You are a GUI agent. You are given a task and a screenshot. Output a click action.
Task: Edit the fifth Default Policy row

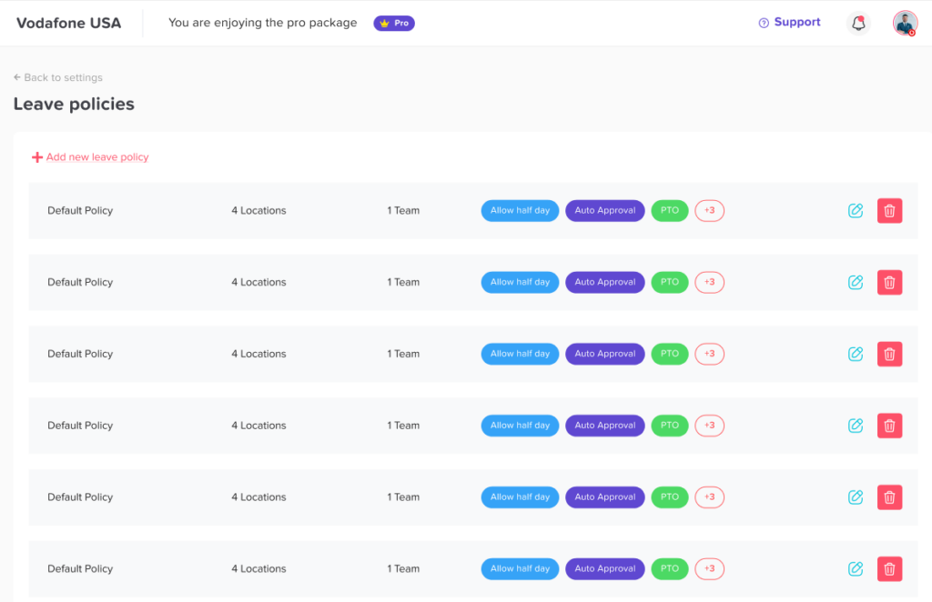tap(855, 497)
